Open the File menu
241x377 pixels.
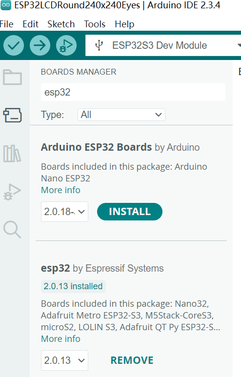(6, 24)
